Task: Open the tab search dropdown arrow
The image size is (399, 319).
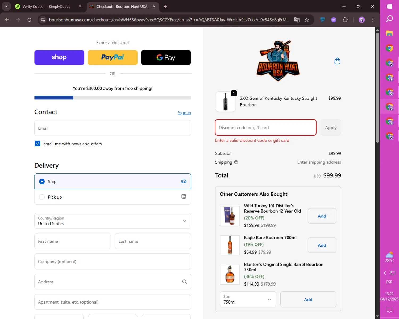Action: point(6,6)
